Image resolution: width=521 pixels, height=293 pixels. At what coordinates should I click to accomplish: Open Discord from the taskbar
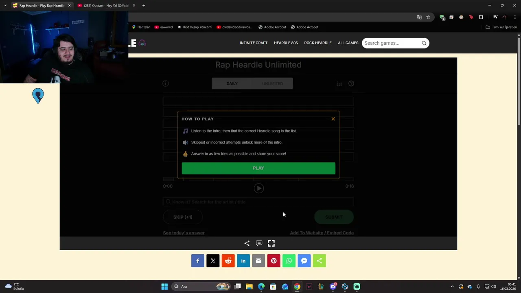333,286
